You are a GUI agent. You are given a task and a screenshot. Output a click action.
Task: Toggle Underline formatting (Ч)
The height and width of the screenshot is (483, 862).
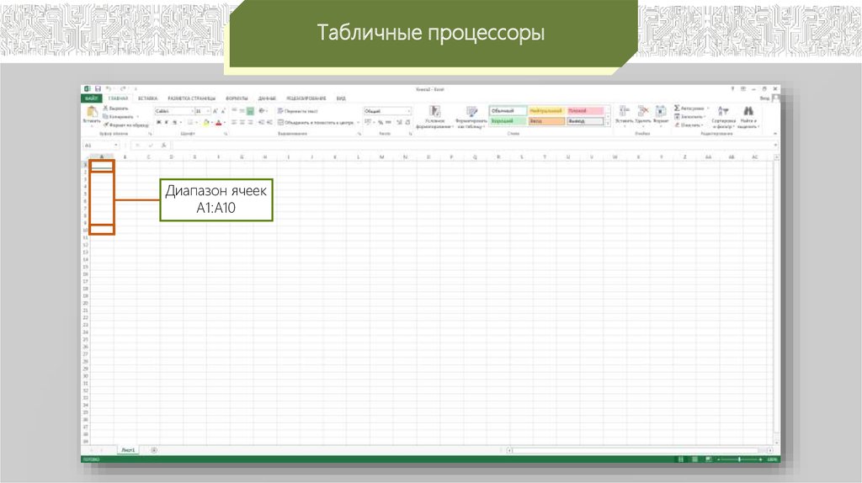click(x=175, y=123)
